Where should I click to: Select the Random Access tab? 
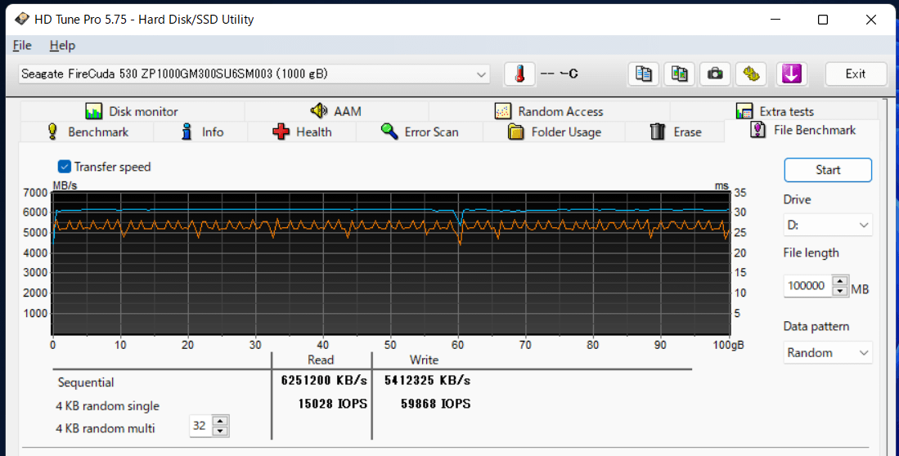tap(549, 111)
